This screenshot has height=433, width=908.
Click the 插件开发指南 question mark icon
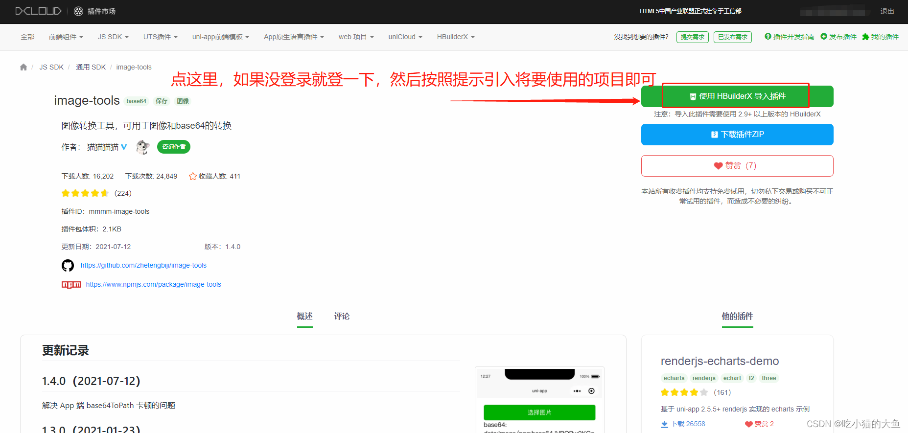tap(768, 37)
